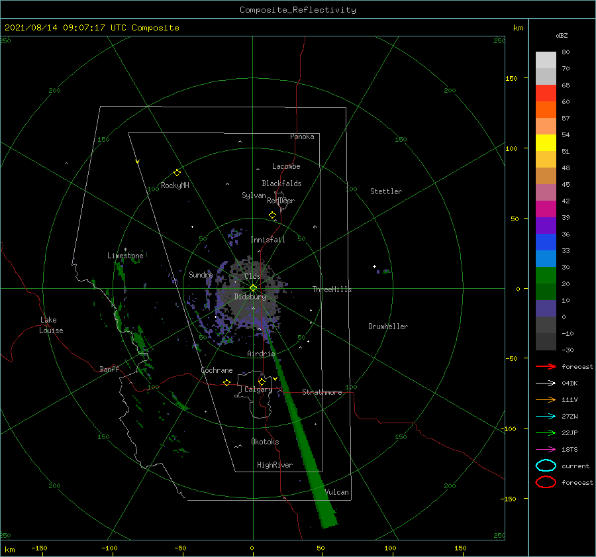
Task: Click the yellow diamond marker above Calgary
Action: click(x=262, y=381)
